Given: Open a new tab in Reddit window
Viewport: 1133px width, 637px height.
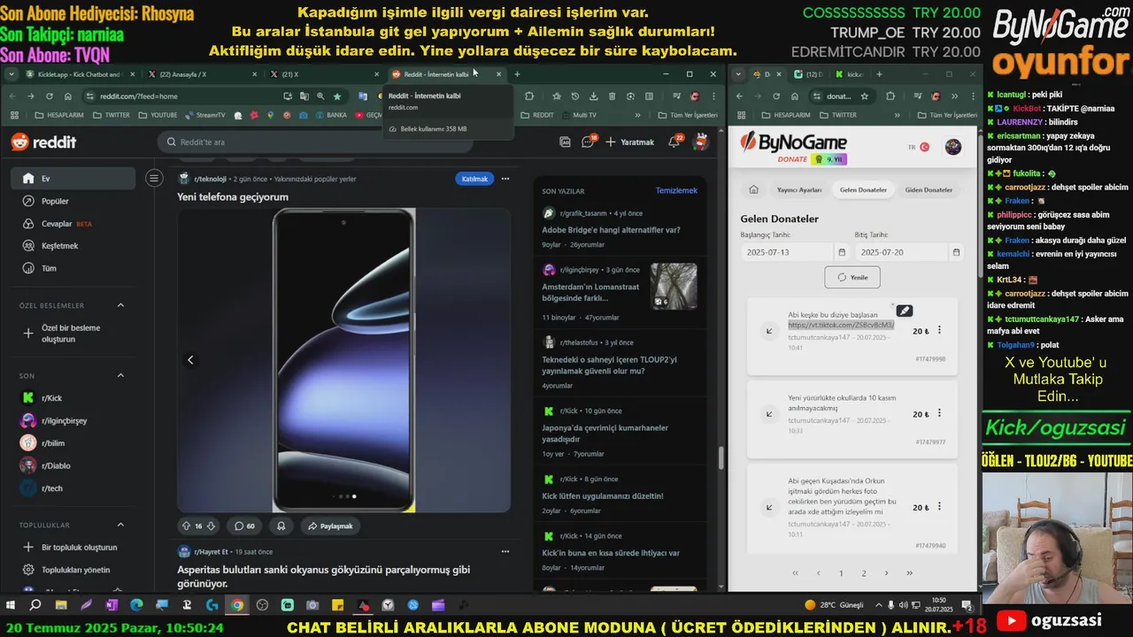Looking at the screenshot, I should (x=517, y=74).
